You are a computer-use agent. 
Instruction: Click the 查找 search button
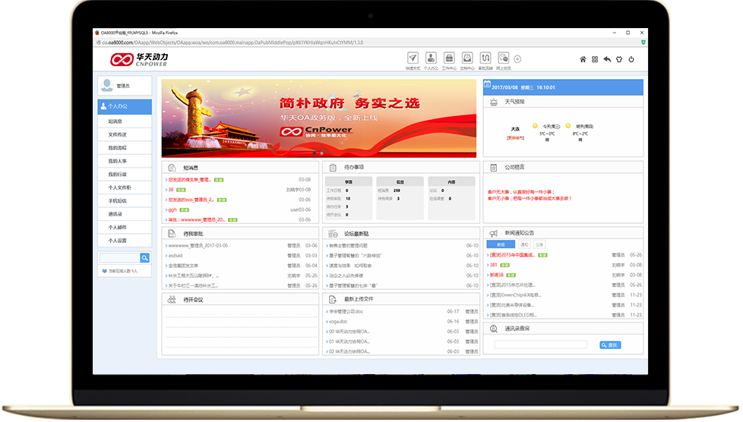coord(610,345)
